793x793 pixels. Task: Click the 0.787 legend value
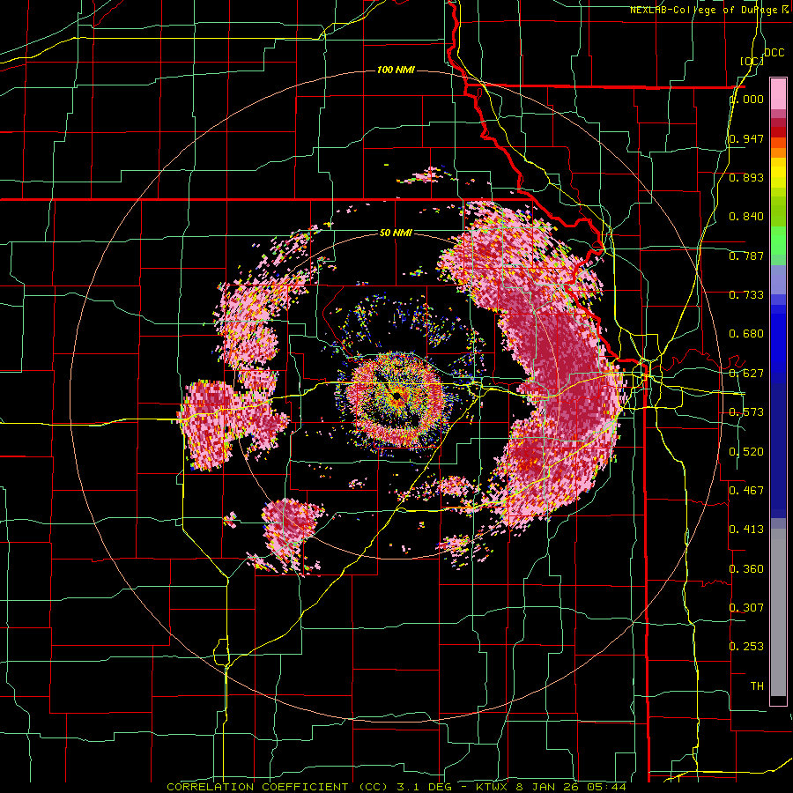[746, 256]
